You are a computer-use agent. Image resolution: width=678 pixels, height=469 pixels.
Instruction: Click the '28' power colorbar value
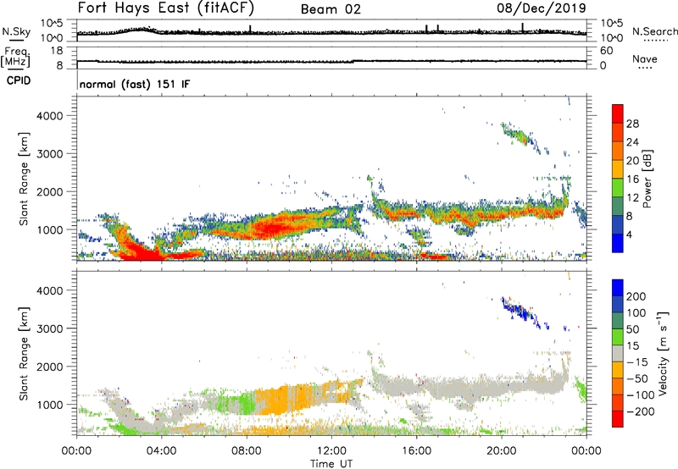tap(632, 124)
